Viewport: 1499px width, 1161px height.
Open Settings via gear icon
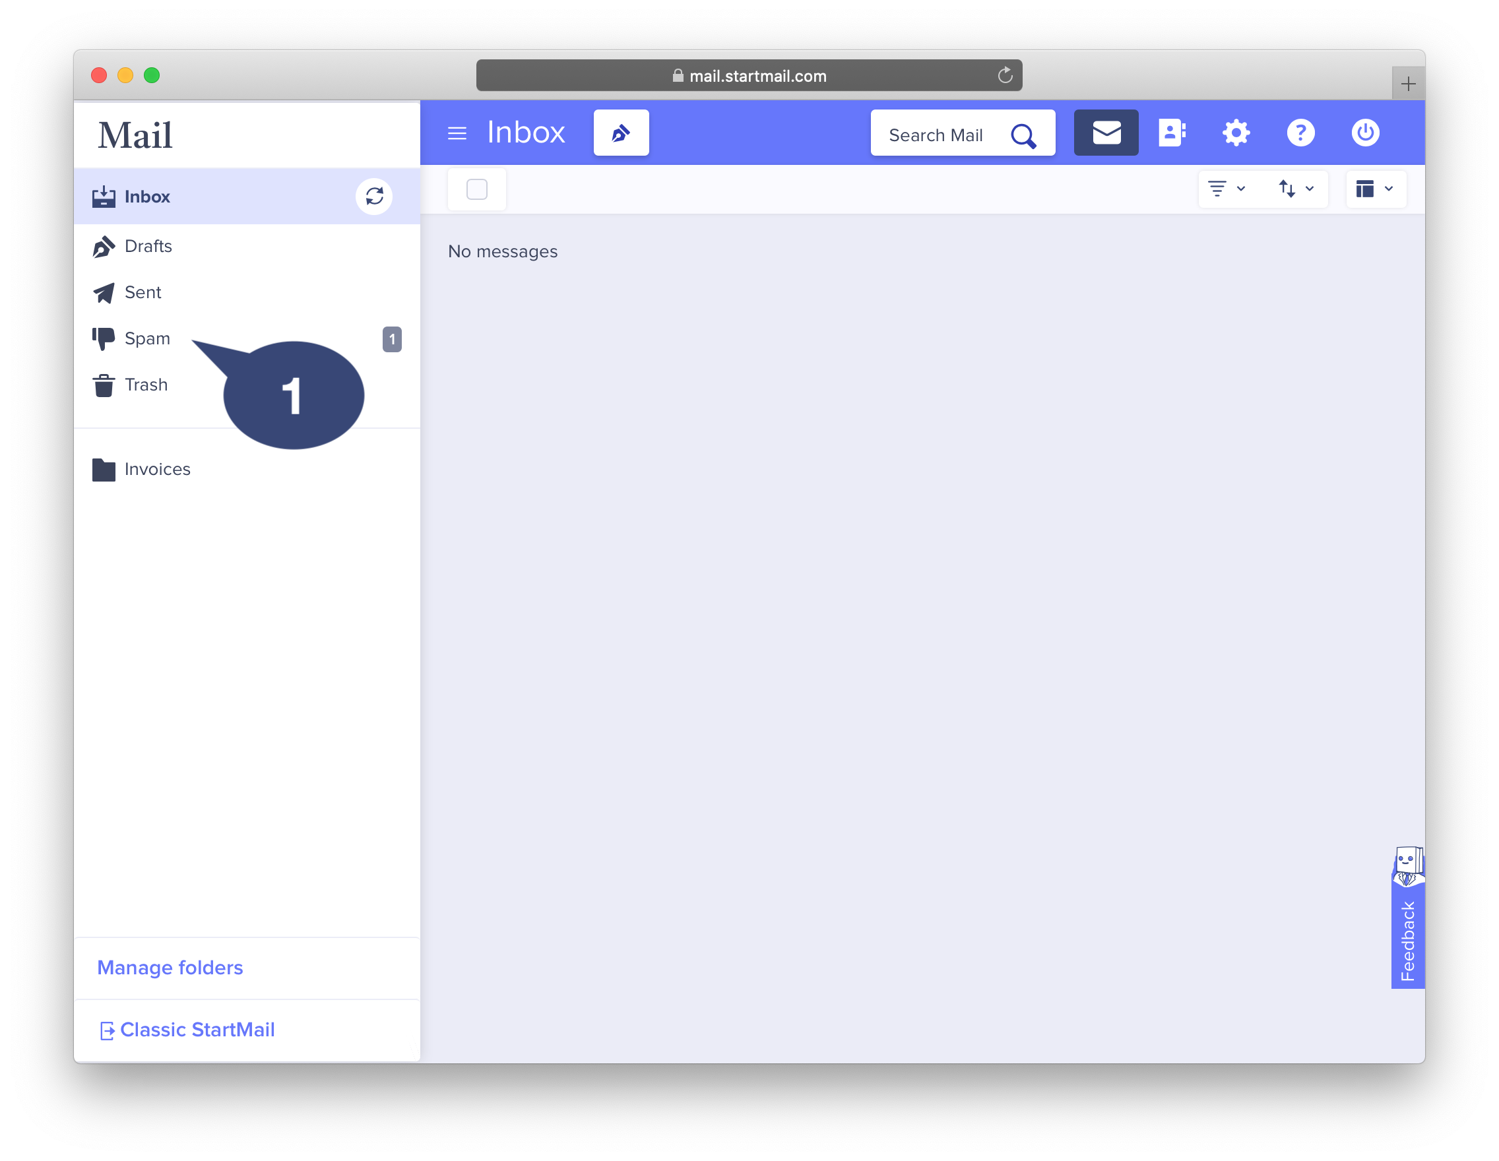click(x=1236, y=133)
